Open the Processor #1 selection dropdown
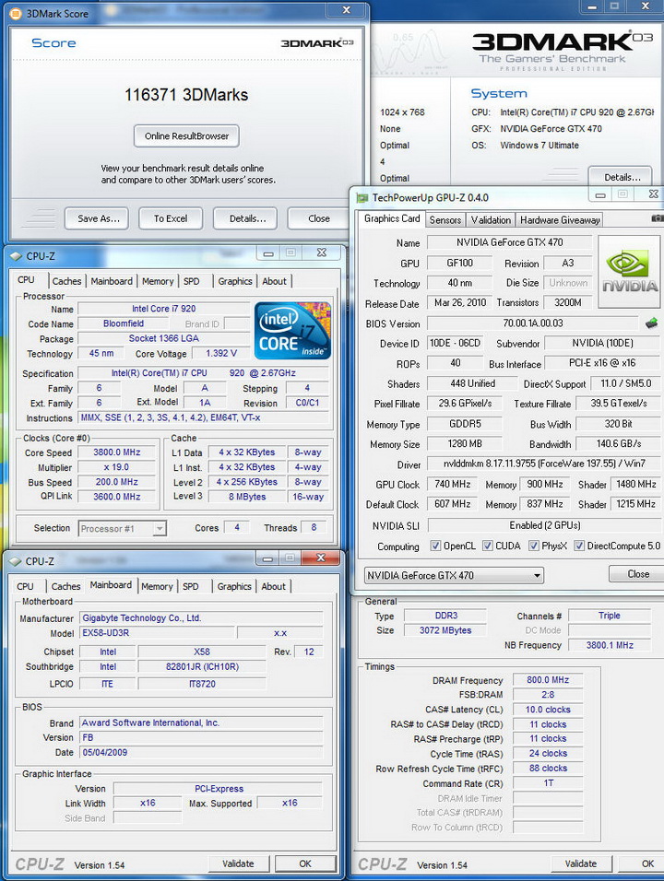 tap(122, 529)
